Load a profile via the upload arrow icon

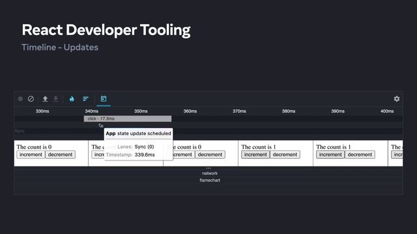tap(45, 99)
